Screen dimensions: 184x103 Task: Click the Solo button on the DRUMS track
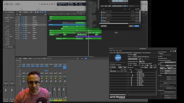click(x=27, y=17)
